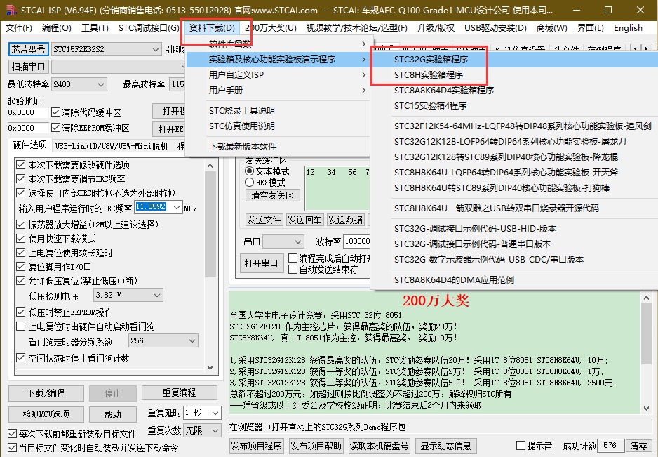
Task: Open the IRC频率 11.0592 dropdown
Action: point(177,208)
